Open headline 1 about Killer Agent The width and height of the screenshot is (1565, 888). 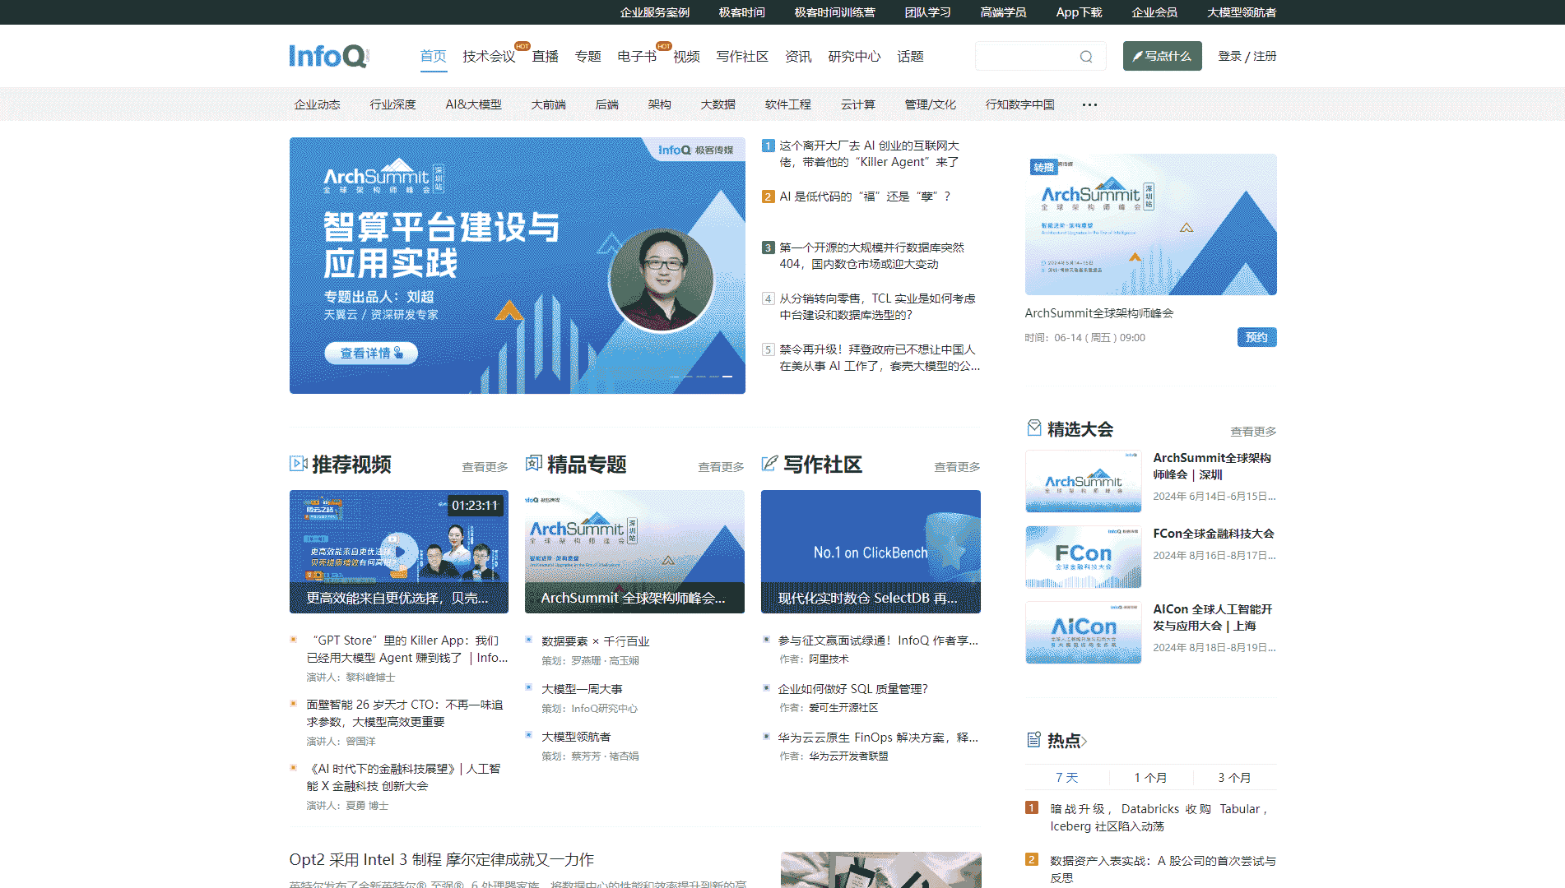869,154
